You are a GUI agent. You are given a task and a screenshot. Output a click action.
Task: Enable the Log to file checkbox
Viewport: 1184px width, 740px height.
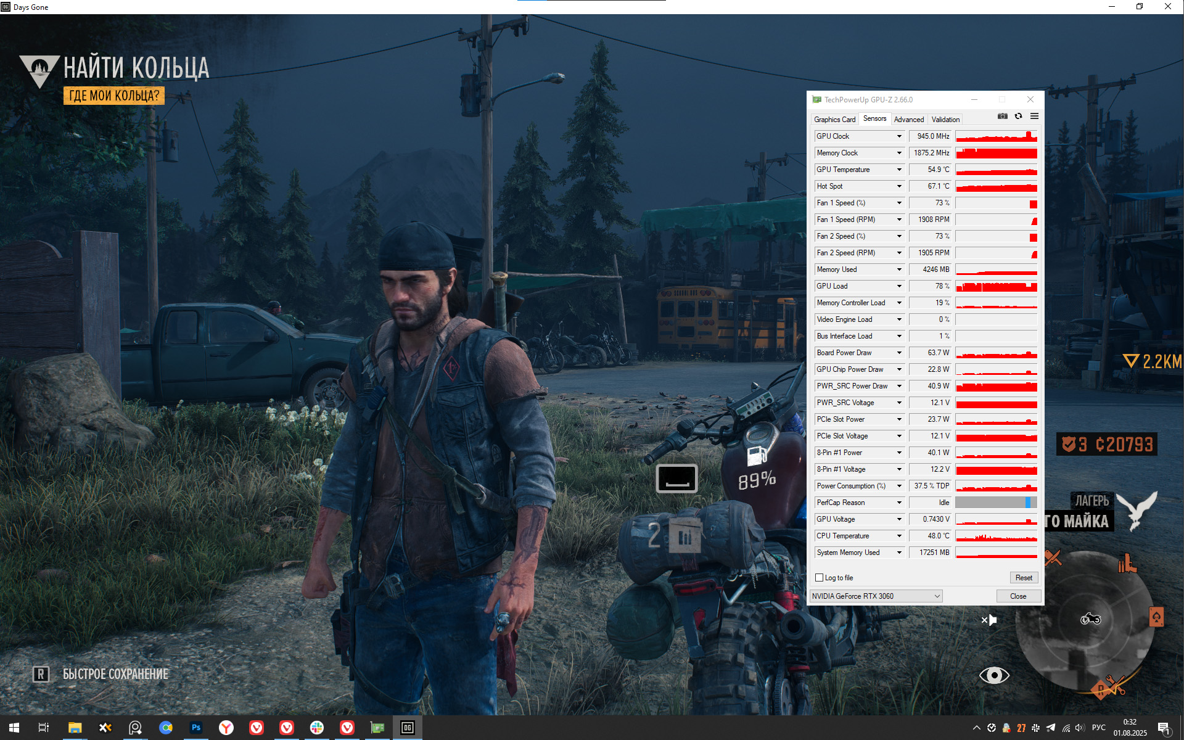click(x=820, y=578)
